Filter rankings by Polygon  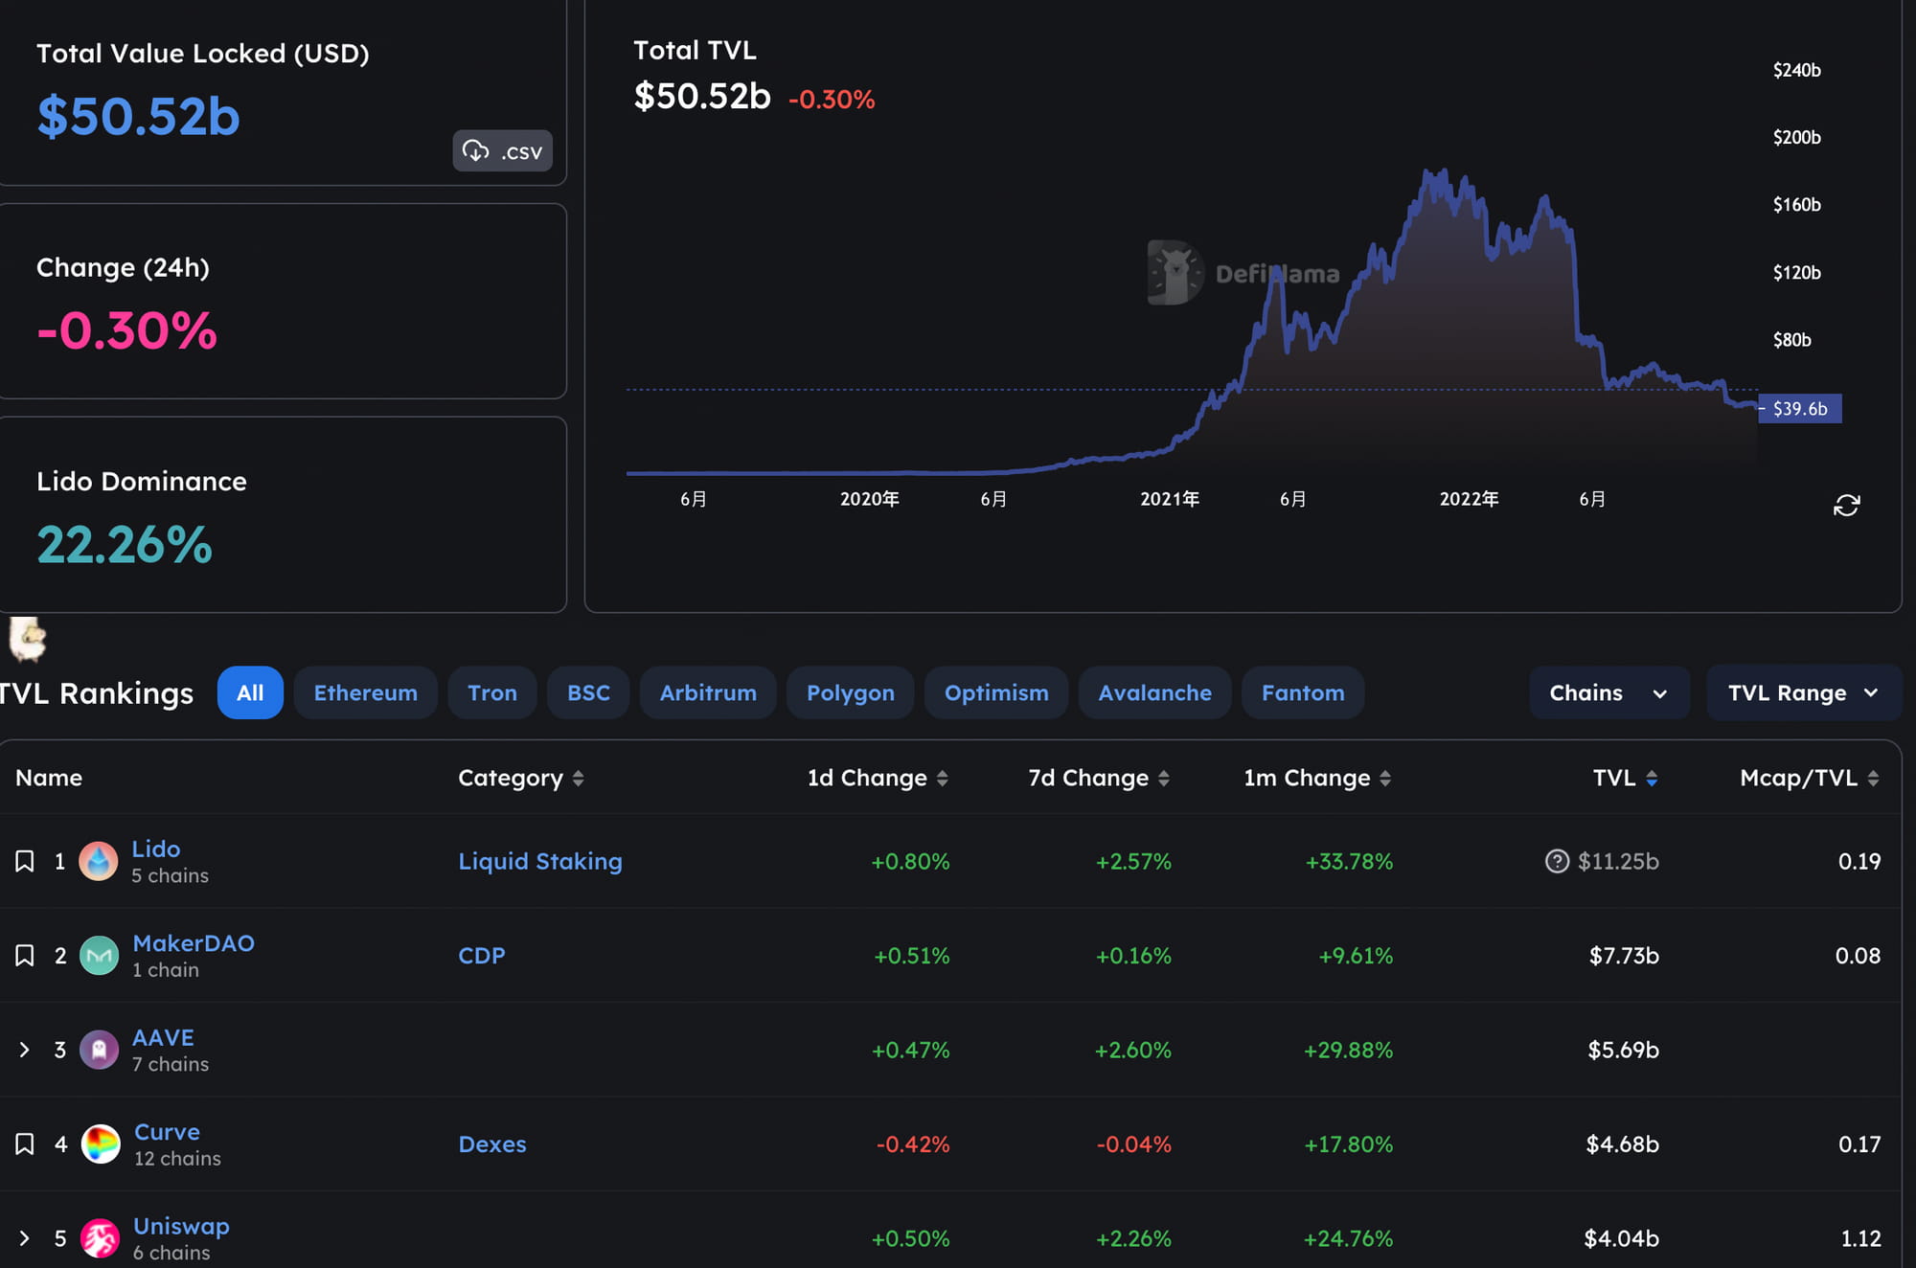[851, 692]
